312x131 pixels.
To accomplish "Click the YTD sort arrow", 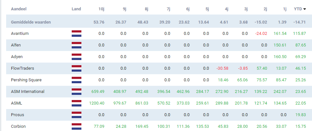I will tap(305, 9).
